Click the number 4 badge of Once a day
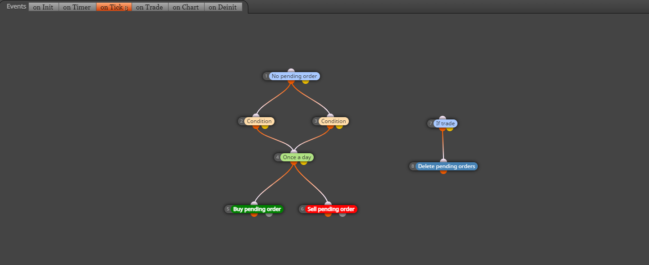 [278, 157]
